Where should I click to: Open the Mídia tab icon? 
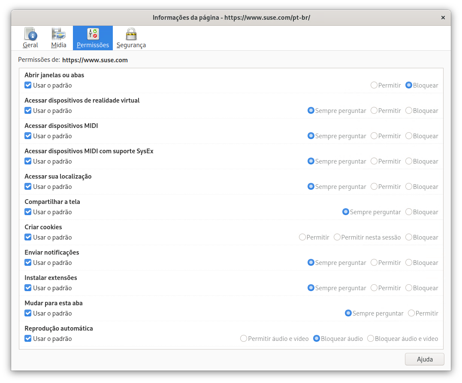point(59,34)
